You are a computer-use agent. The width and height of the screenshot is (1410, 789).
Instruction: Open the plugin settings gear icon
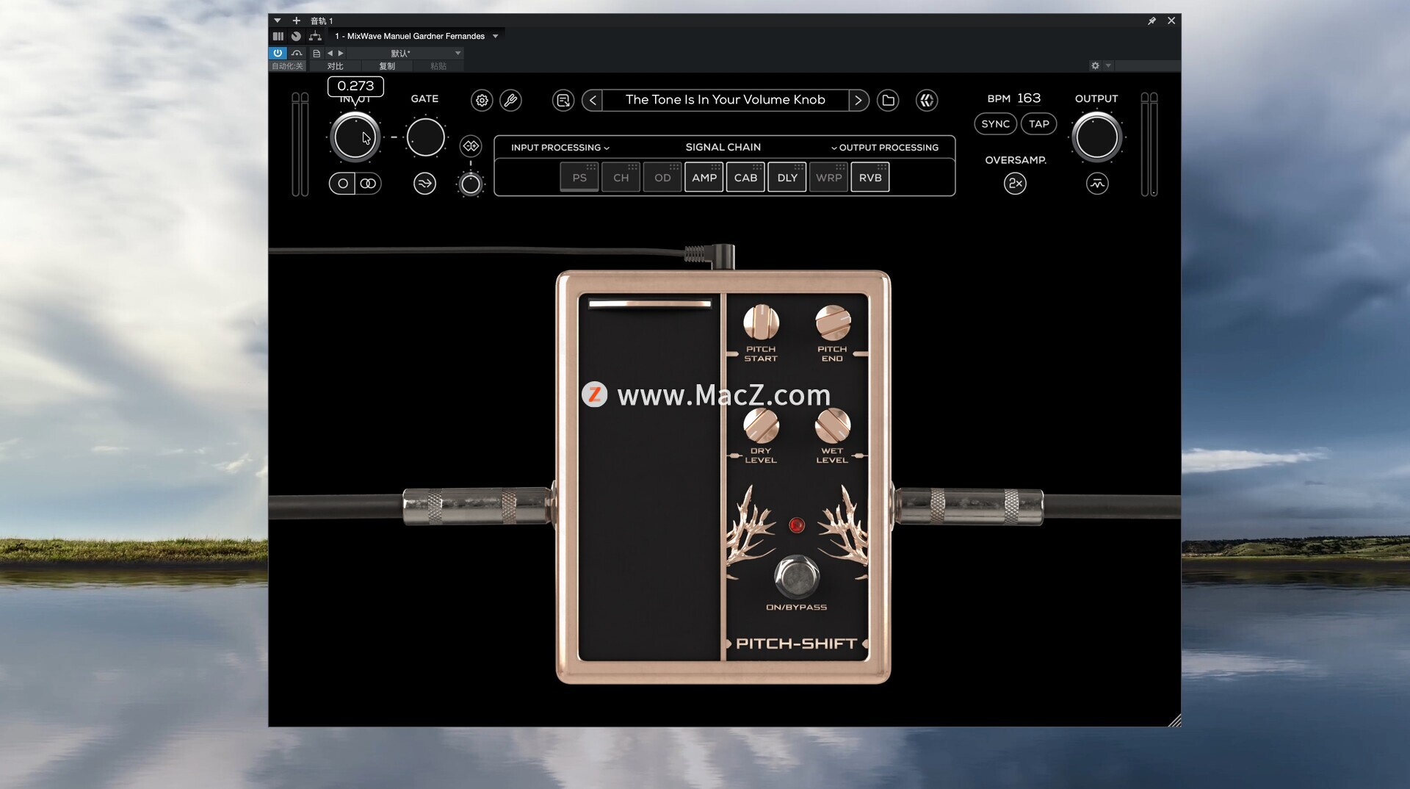pos(482,101)
